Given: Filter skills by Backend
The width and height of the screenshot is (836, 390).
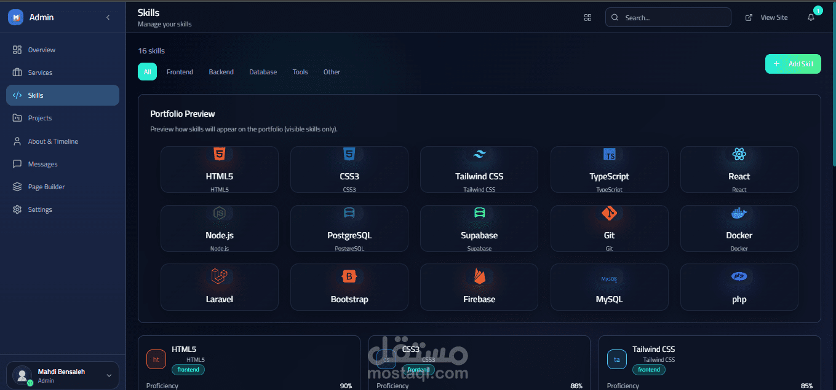Looking at the screenshot, I should [221, 72].
